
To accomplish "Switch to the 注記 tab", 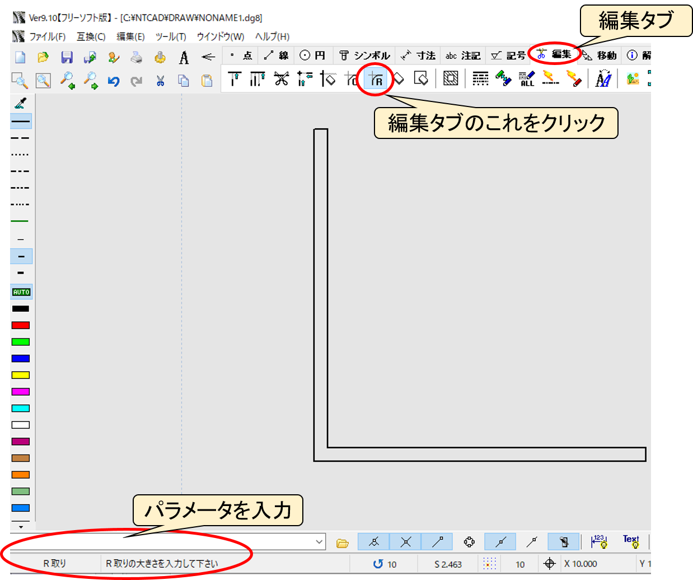I will [463, 55].
